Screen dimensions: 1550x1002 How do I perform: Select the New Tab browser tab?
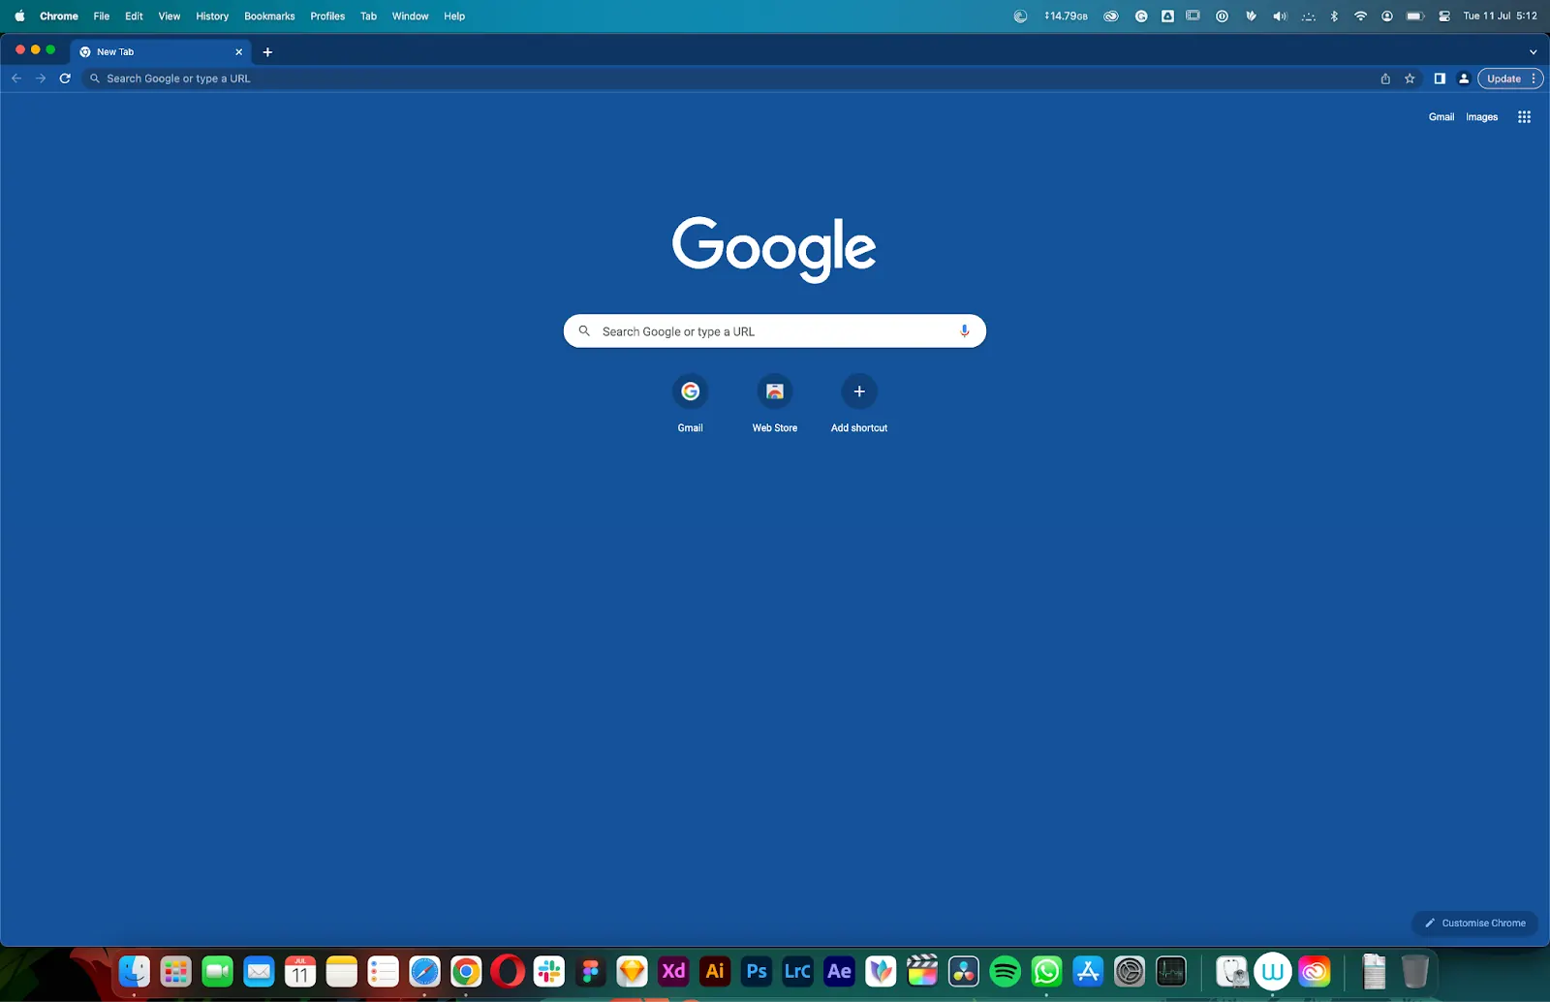[x=160, y=52]
